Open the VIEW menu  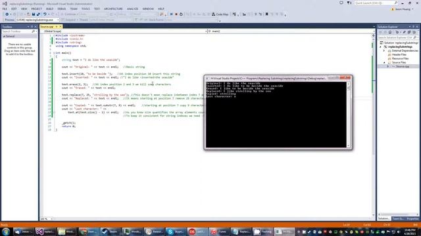pyautogui.click(x=24, y=9)
